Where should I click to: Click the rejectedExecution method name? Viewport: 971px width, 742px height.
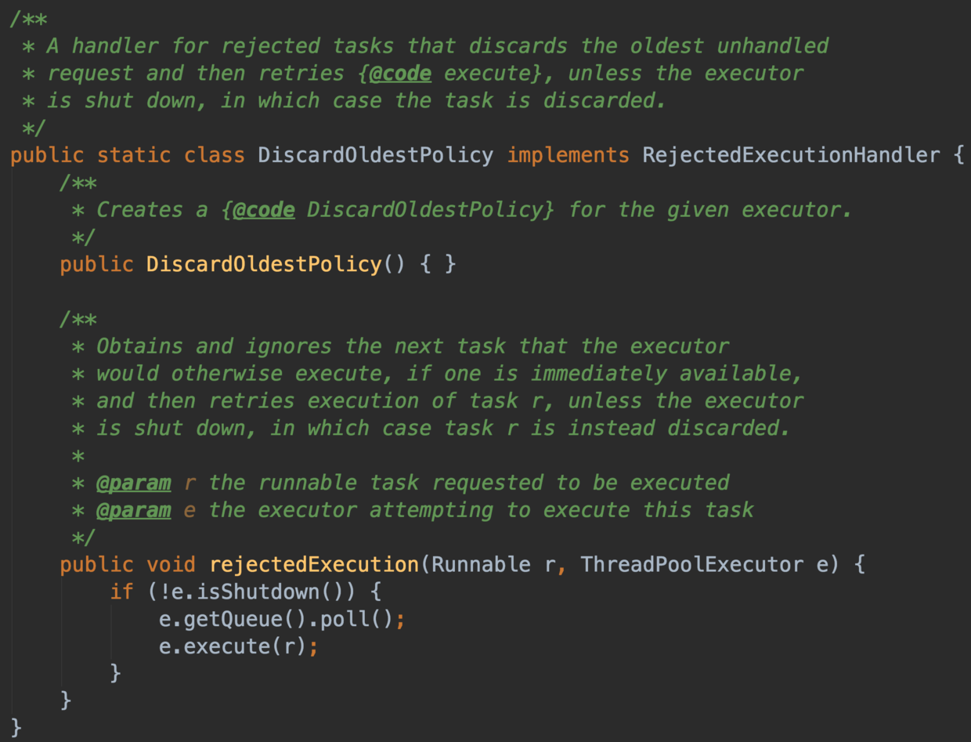[314, 565]
